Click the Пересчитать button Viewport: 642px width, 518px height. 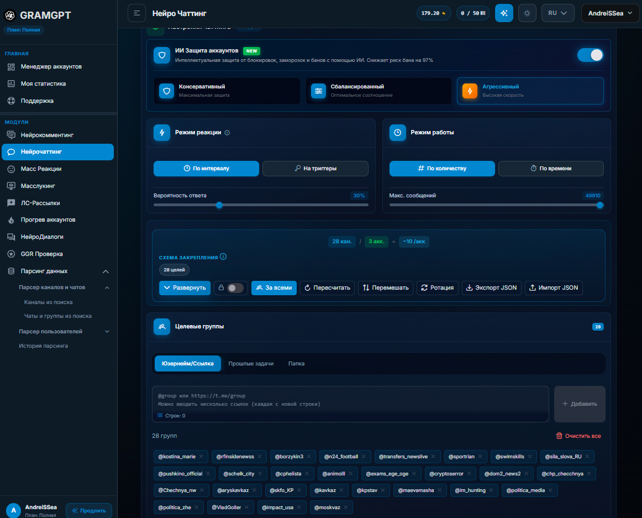click(327, 287)
